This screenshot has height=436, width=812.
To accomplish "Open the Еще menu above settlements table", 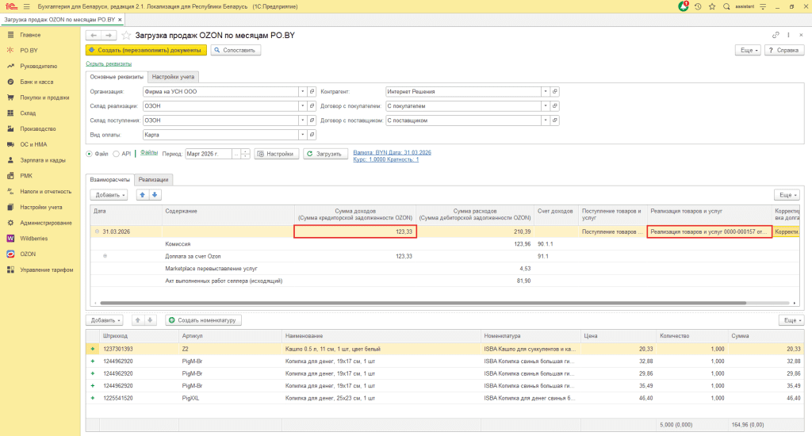I will coord(787,195).
